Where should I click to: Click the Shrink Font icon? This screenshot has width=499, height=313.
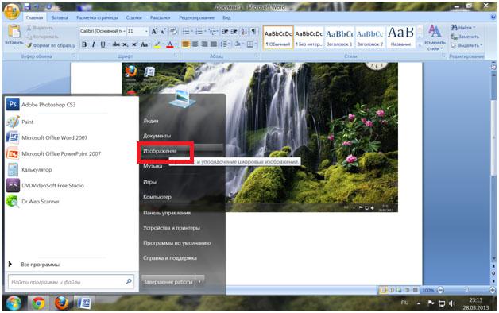[163, 31]
